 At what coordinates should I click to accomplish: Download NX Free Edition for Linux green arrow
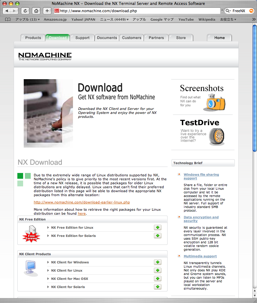(158, 227)
